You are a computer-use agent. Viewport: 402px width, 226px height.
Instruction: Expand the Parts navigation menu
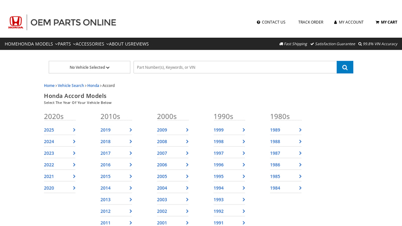pos(66,44)
